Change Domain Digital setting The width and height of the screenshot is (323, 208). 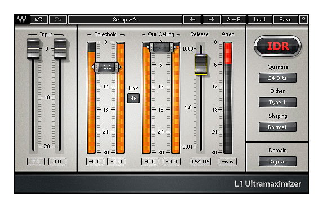point(277,161)
